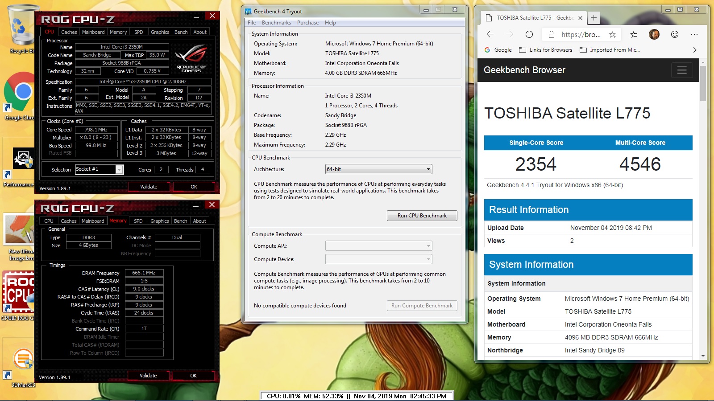Click Upload Date November 04 2019 value

(x=611, y=228)
